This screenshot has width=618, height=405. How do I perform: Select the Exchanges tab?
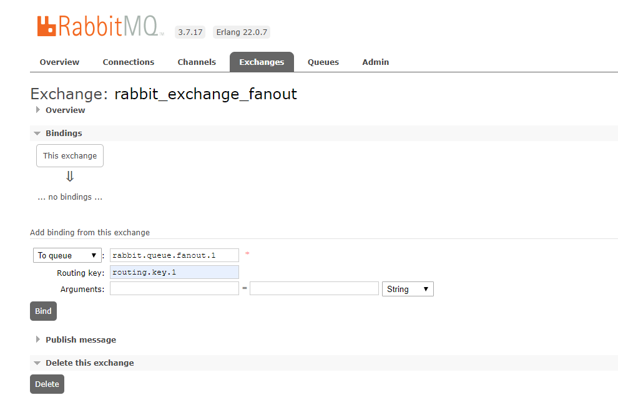262,62
